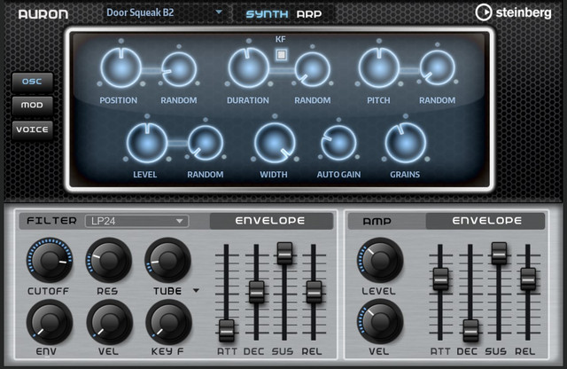567x369 pixels.
Task: Select the OSC section button
Action: [x=32, y=82]
